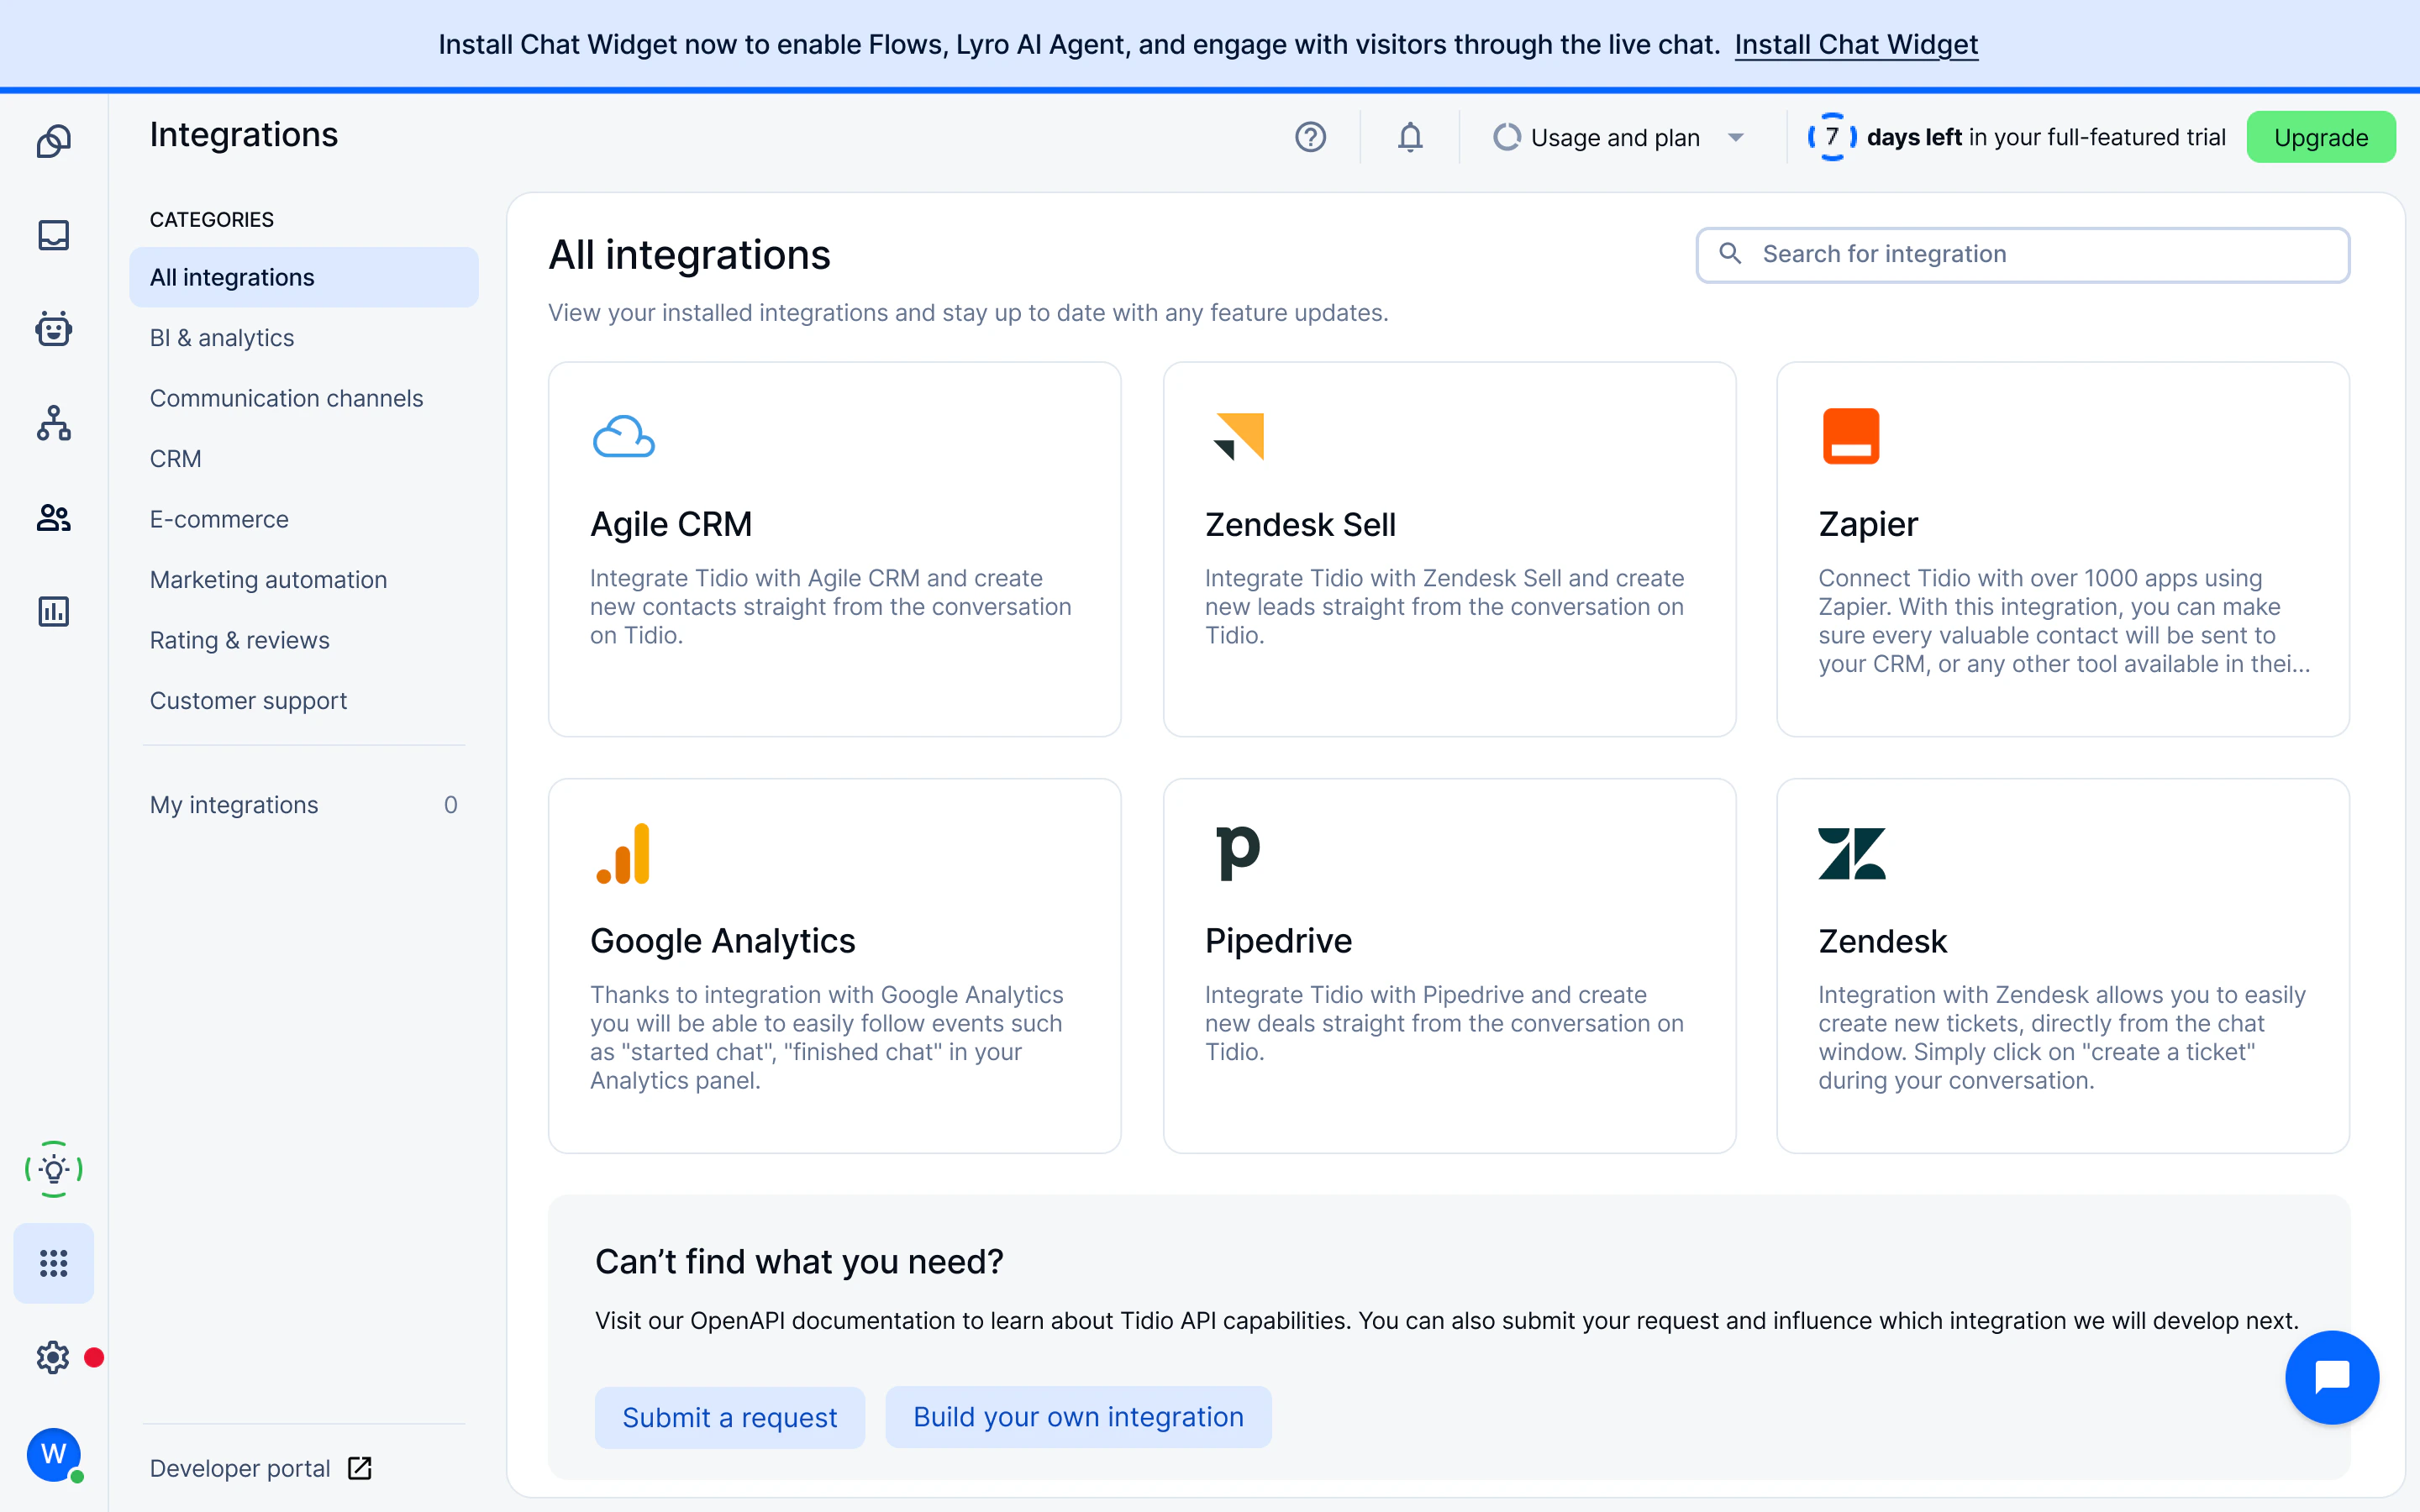Click the help question mark icon
The height and width of the screenshot is (1512, 2420).
1310,137
